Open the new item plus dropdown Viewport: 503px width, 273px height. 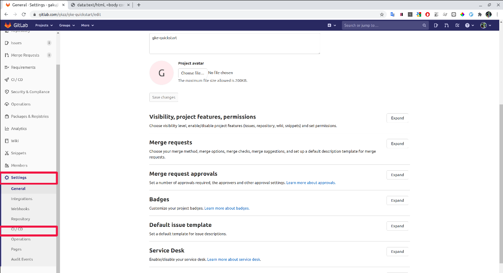(x=332, y=25)
